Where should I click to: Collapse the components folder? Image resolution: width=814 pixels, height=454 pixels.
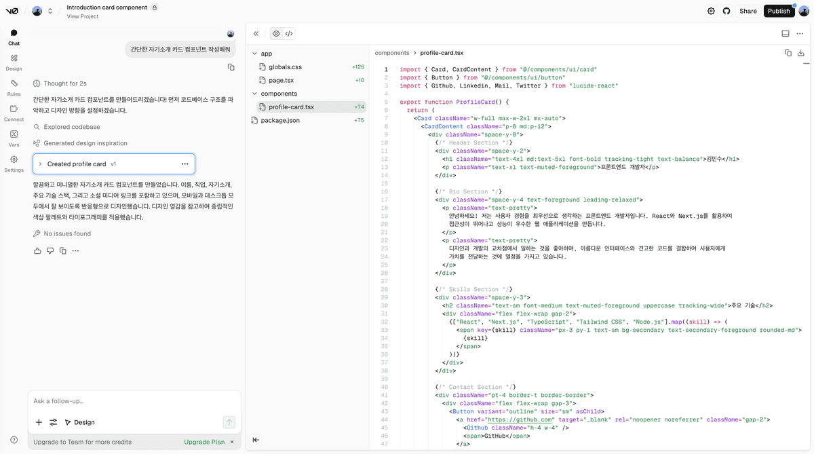255,94
